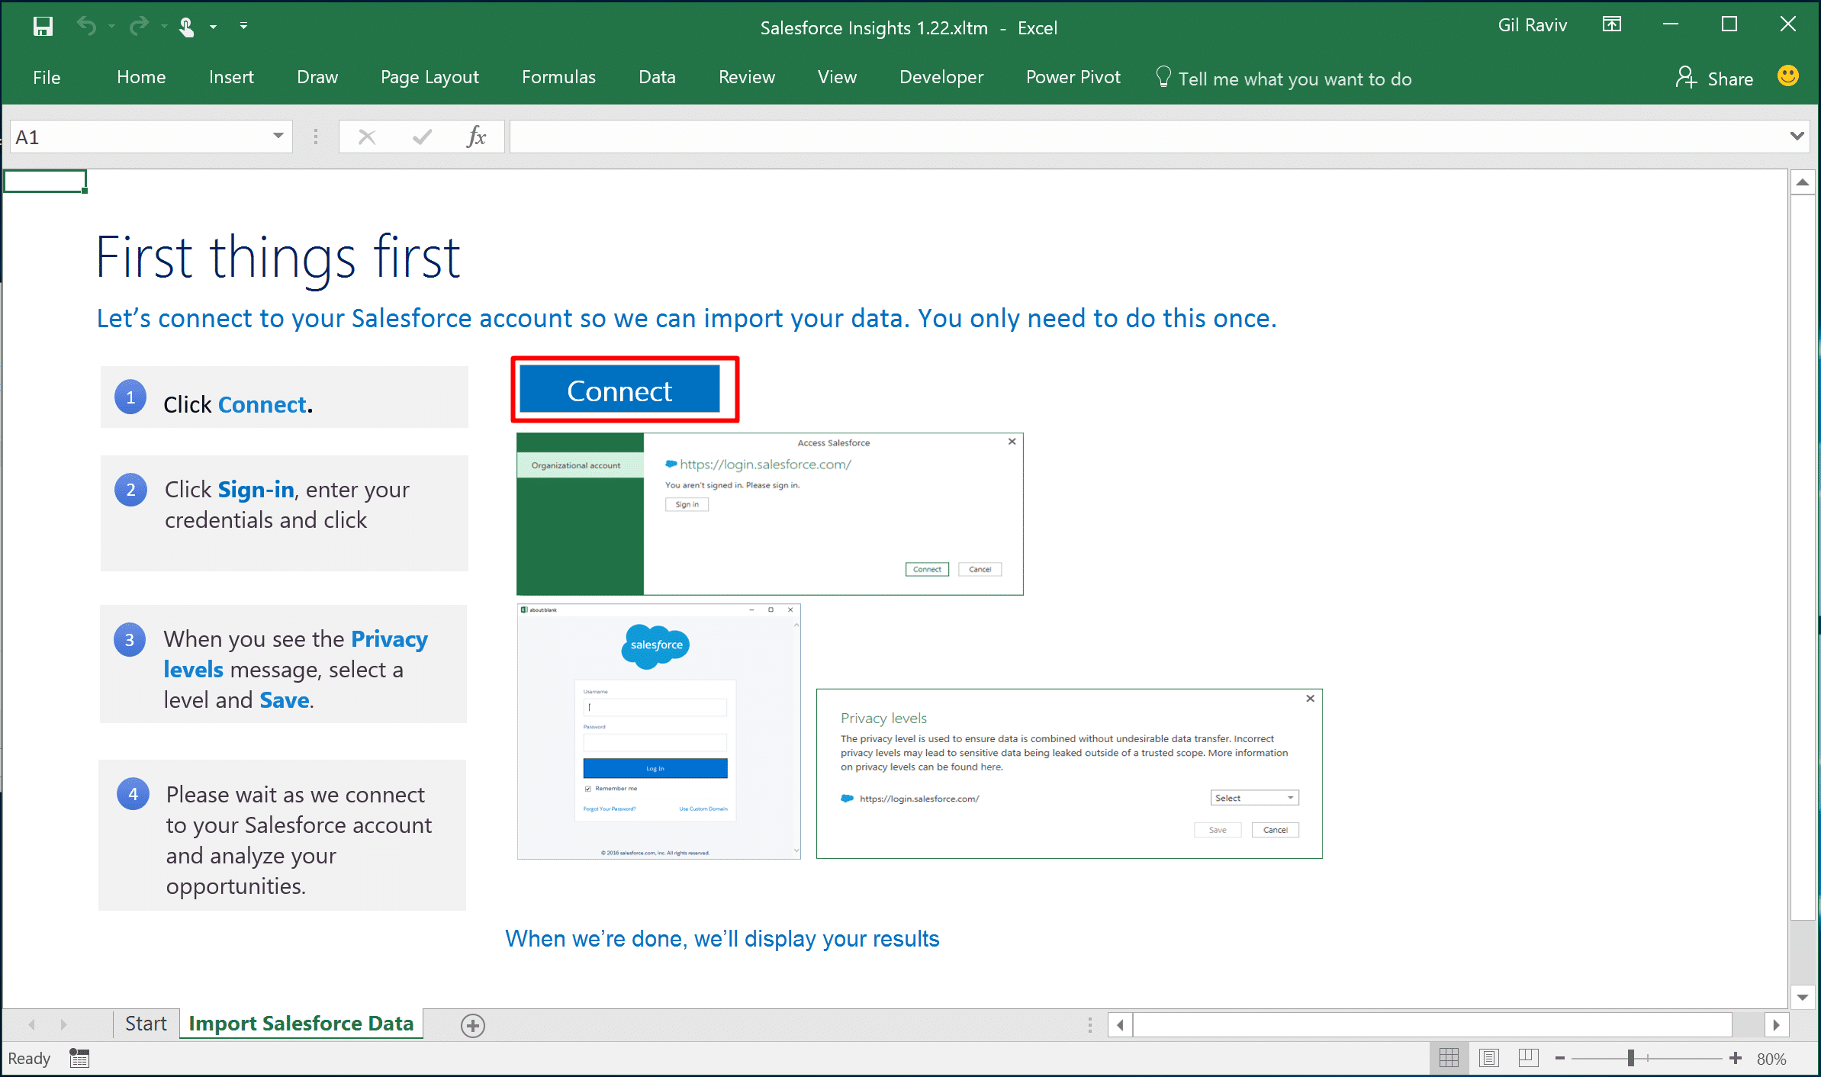Click the Touch/Mouse Mode icon

click(x=186, y=27)
